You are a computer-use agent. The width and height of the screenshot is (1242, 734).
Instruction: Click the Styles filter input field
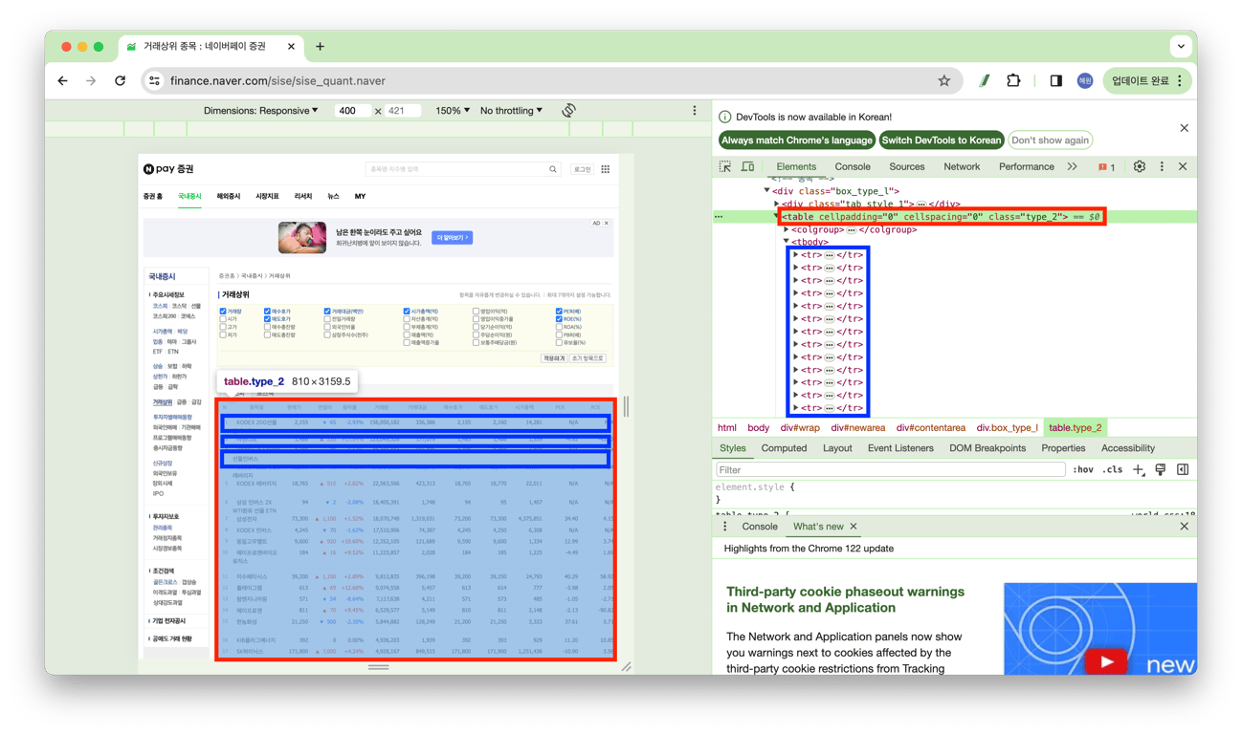(890, 470)
